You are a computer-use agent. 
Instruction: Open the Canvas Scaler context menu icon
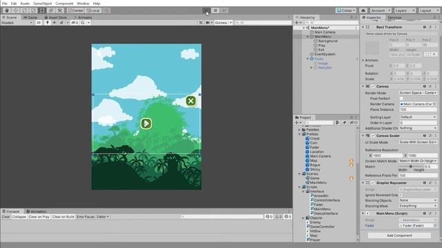[x=436, y=136]
